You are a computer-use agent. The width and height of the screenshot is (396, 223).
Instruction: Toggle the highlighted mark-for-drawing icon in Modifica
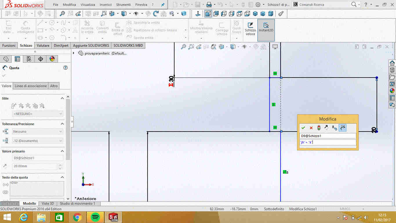tap(342, 128)
